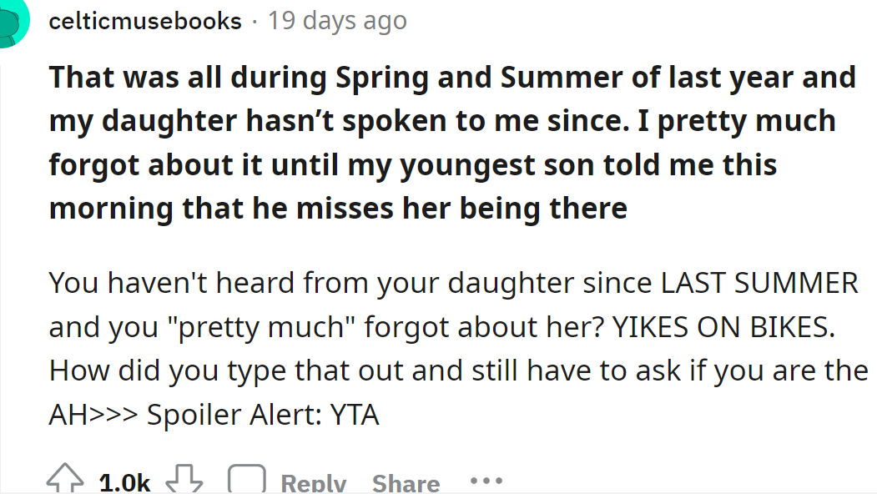
Task: Collapse the comment thread via its avatar
Action: [x=12, y=21]
